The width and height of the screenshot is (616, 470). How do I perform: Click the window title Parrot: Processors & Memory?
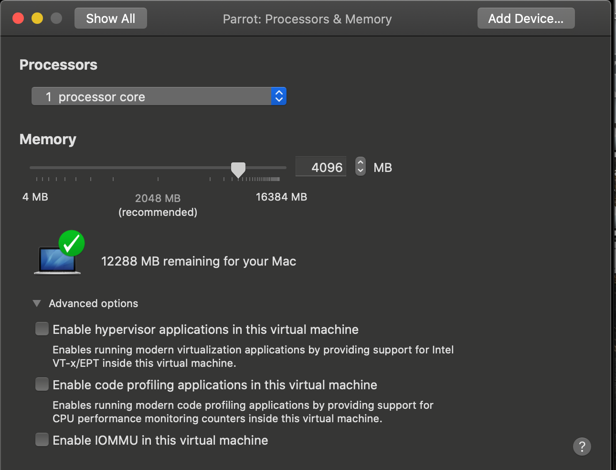pyautogui.click(x=307, y=19)
